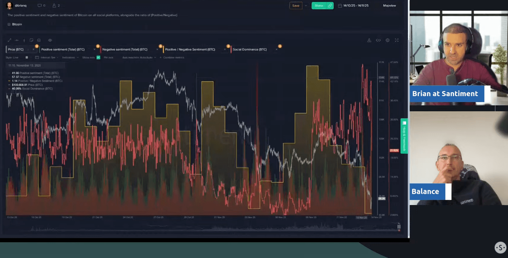Copy share link using chain icon

click(330, 6)
